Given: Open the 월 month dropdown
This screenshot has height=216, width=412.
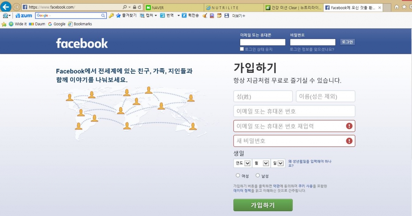Looking at the screenshot, I should 261,163.
